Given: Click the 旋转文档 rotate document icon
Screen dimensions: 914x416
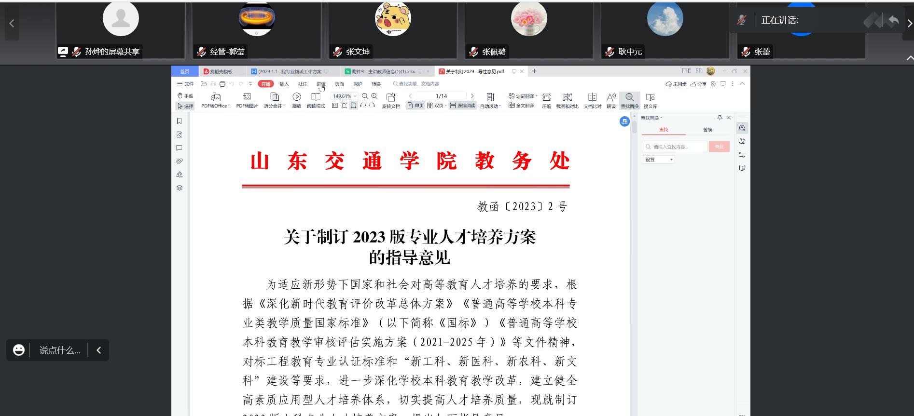Looking at the screenshot, I should click(x=390, y=97).
